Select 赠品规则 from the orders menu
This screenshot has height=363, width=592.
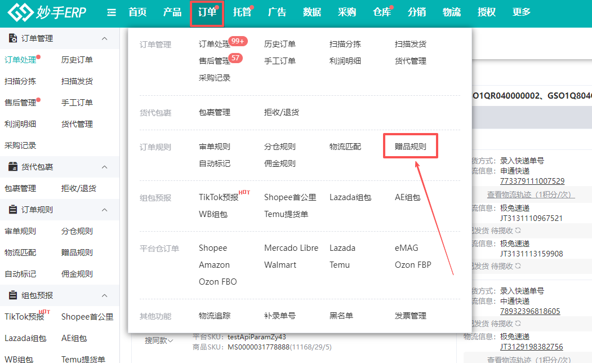click(x=409, y=145)
